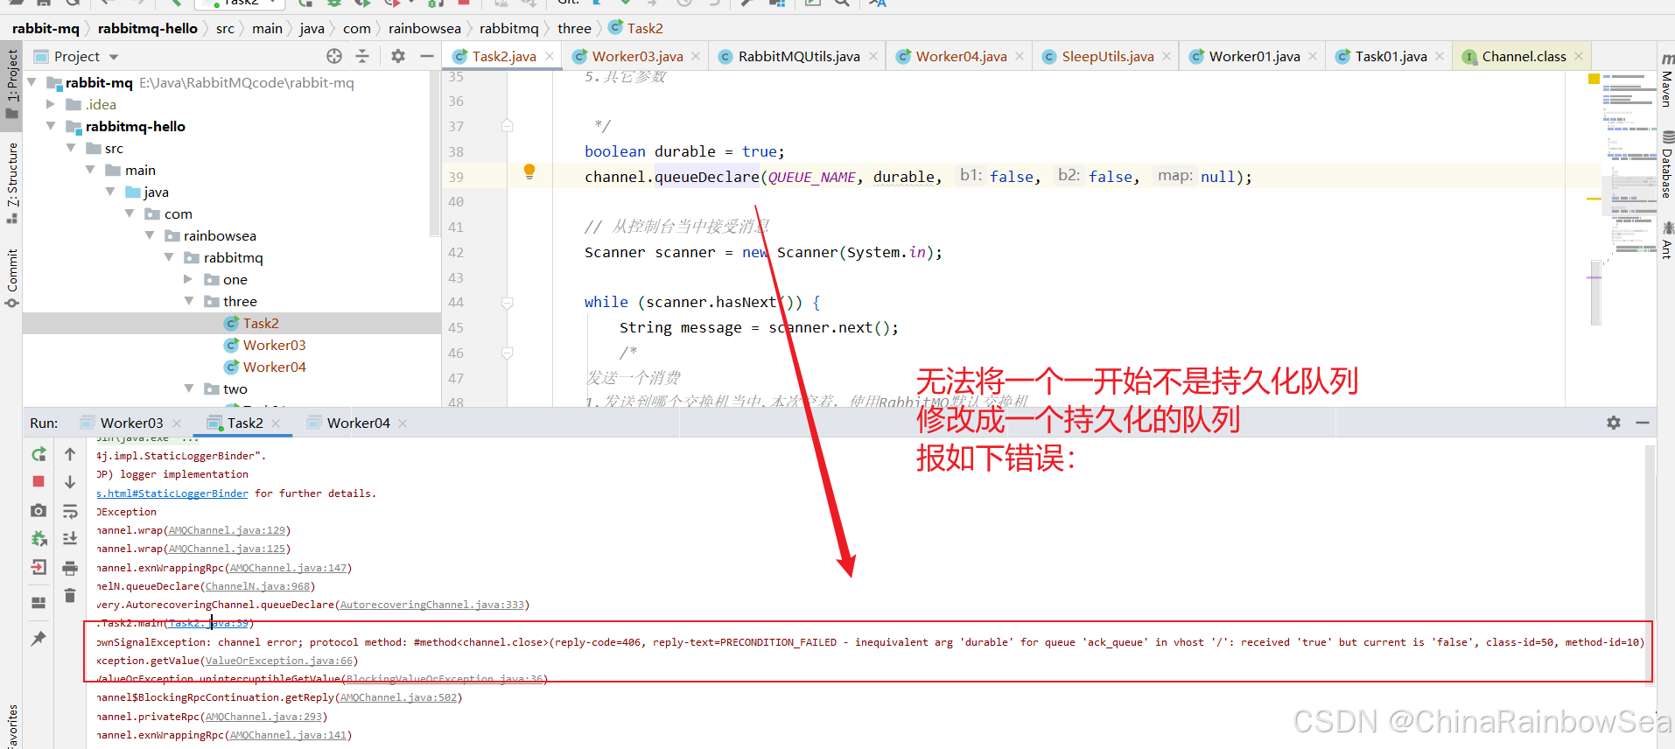Image resolution: width=1675 pixels, height=749 pixels.
Task: Click the Task2 breadcrumb item
Action: click(636, 28)
